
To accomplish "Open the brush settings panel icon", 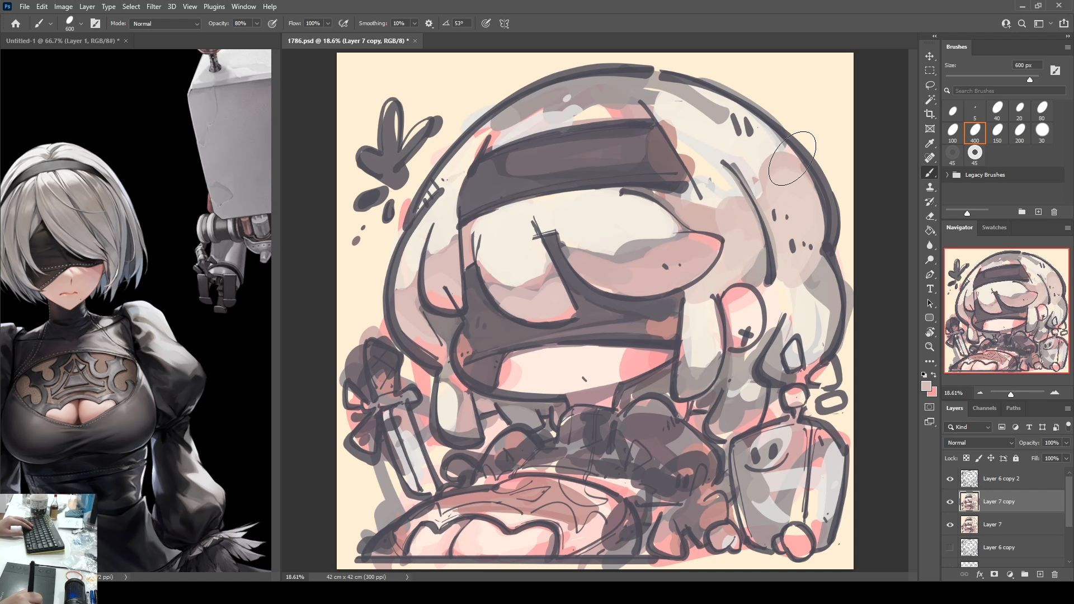I will [x=96, y=23].
